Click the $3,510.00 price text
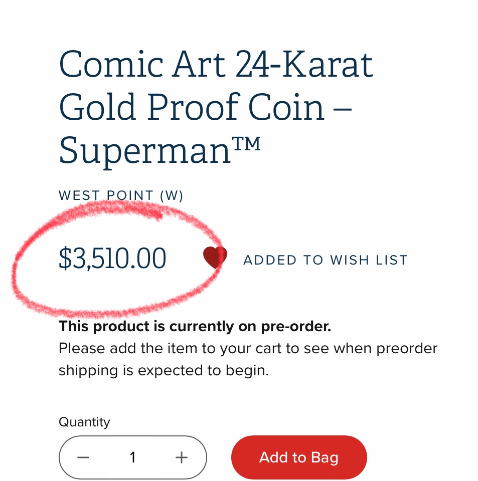 click(x=112, y=259)
